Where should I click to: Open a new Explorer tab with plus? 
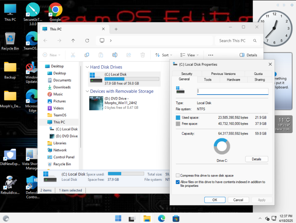[116, 29]
